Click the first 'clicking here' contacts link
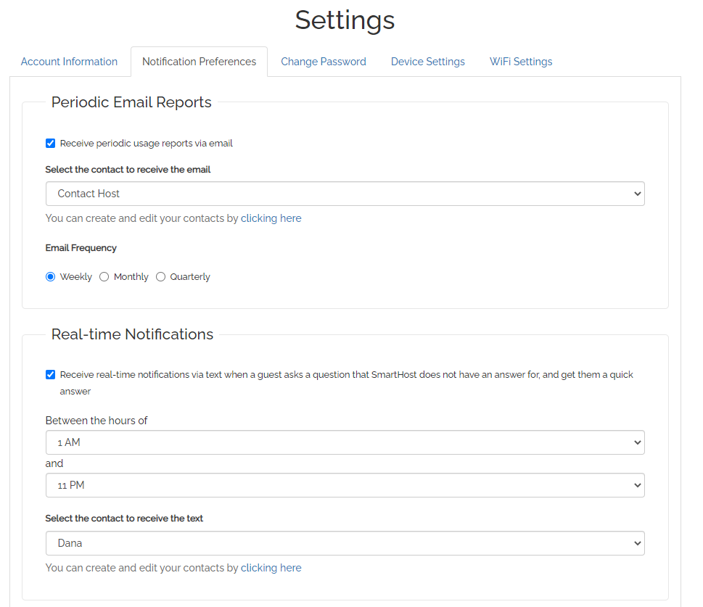703x607 pixels. 271,218
